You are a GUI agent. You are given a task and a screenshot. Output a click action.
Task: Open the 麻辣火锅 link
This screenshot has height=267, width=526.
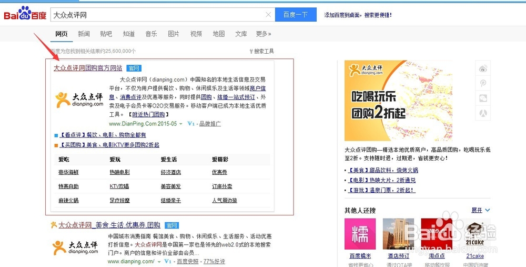pyautogui.click(x=68, y=201)
